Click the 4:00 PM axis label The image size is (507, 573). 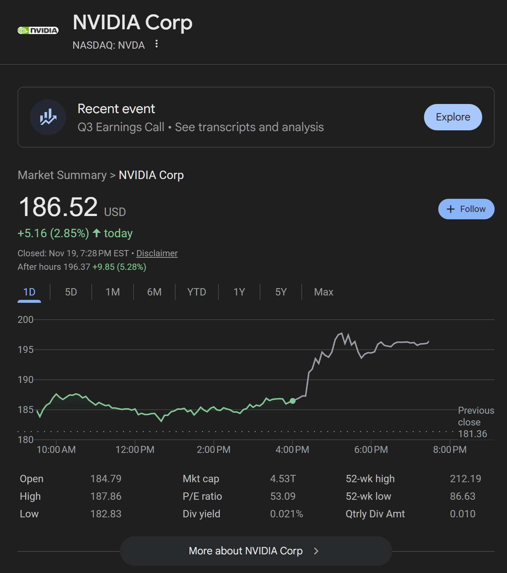point(292,450)
